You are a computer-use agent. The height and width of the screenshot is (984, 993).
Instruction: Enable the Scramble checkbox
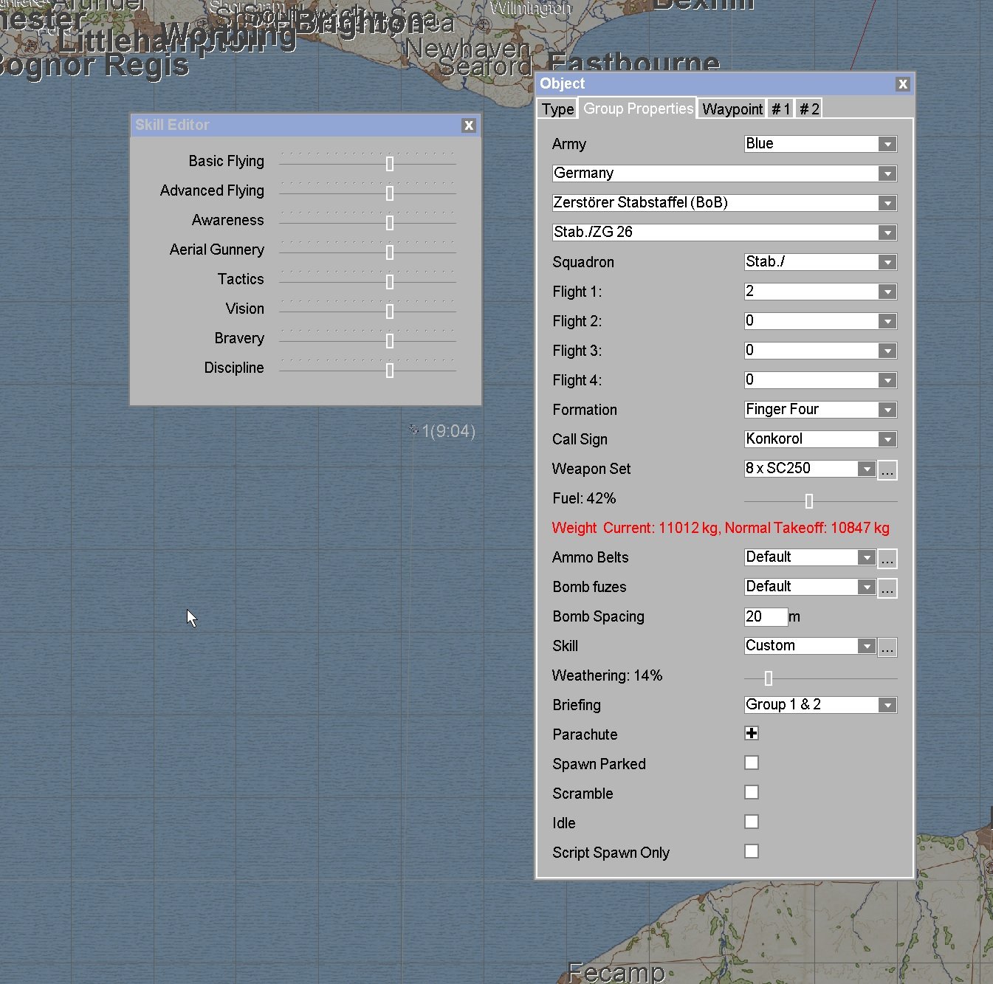point(752,792)
